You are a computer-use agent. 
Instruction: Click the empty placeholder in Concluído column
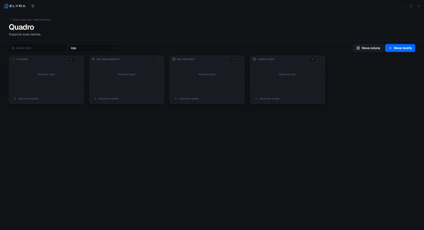pos(287,74)
